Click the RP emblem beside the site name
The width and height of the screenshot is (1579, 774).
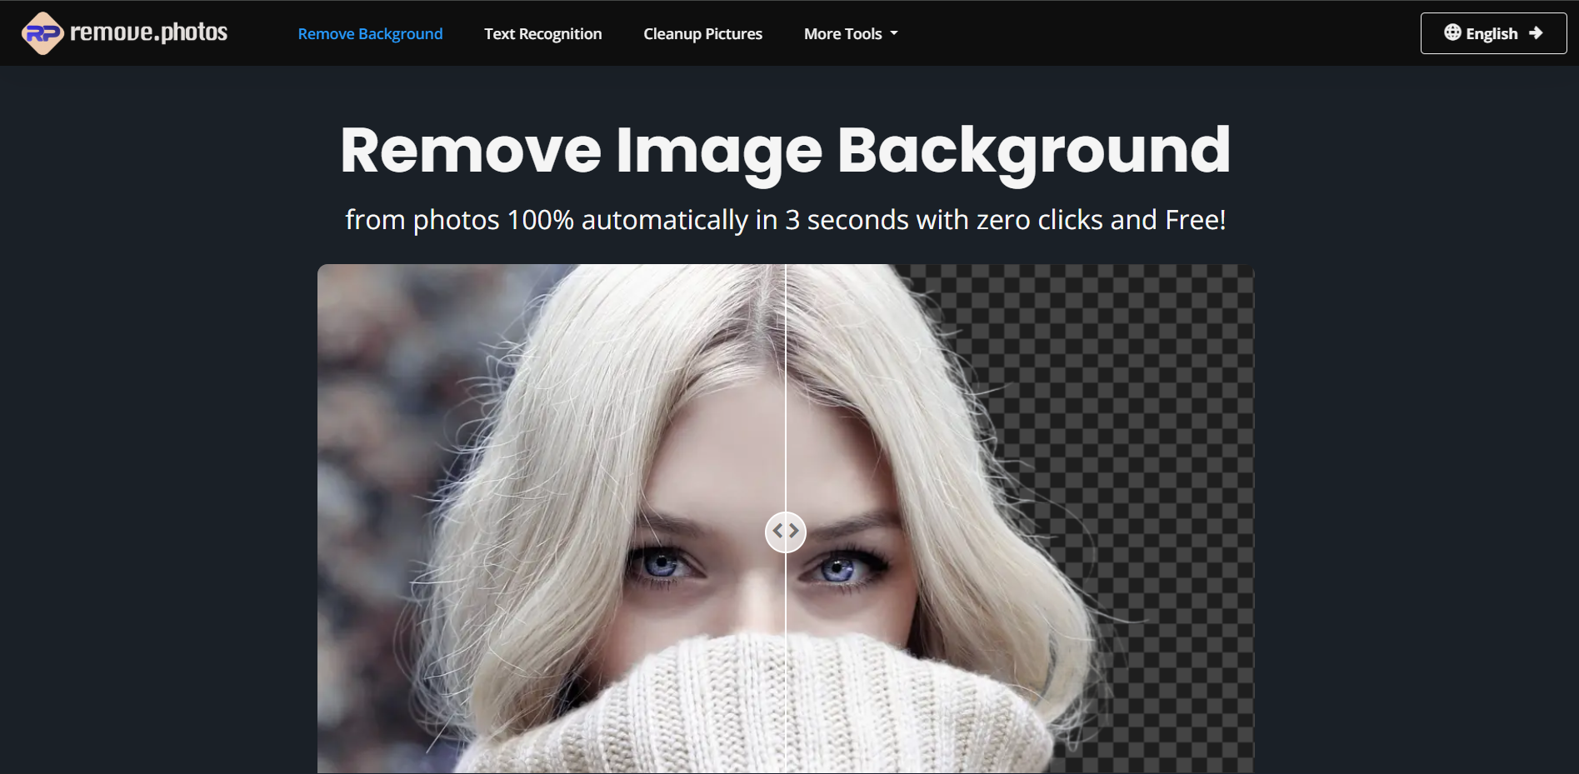tap(42, 32)
